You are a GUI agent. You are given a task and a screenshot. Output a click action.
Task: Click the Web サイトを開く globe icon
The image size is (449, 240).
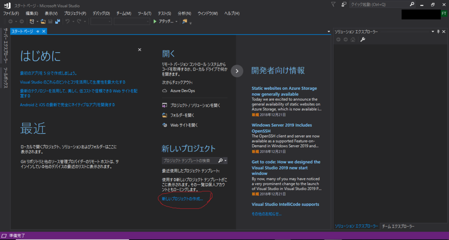tap(165, 125)
